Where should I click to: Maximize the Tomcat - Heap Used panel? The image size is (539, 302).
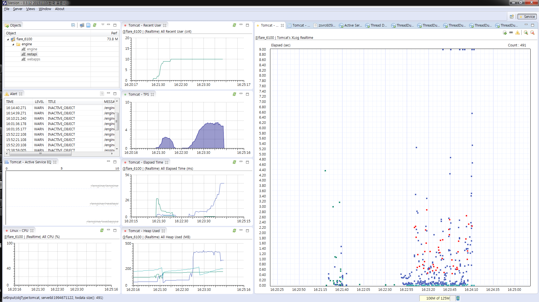247,231
